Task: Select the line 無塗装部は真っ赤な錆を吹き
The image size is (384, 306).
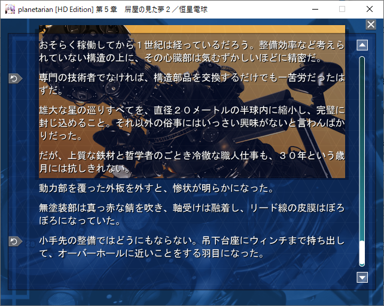Action: click(192, 214)
